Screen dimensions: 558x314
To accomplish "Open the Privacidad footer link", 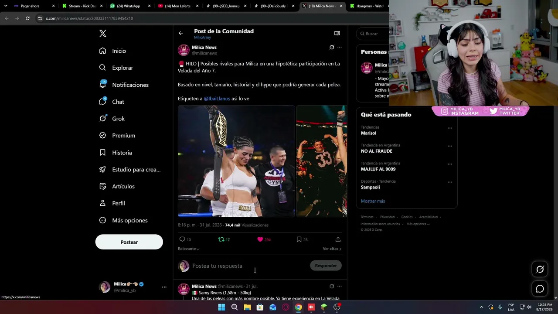I will [387, 217].
